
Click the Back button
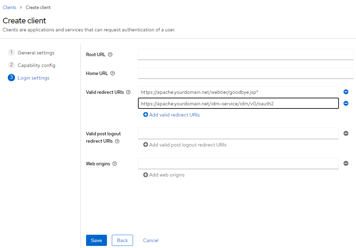click(122, 240)
